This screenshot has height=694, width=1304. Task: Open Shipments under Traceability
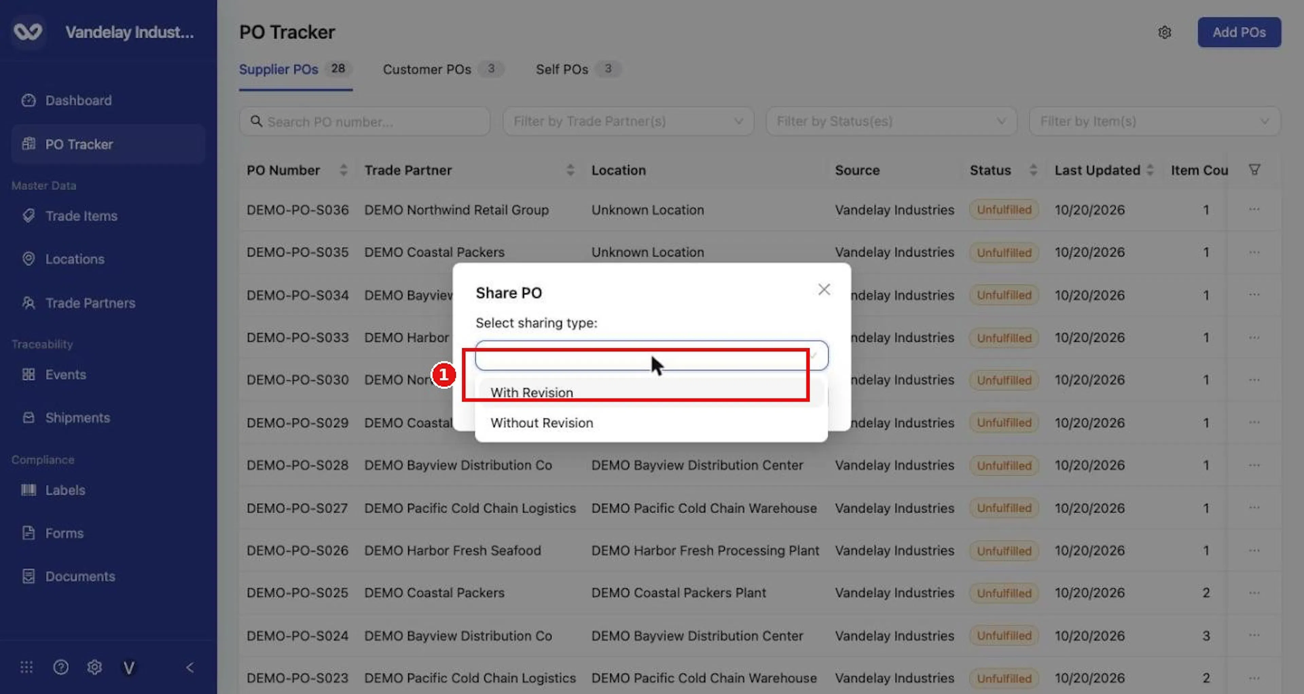(x=77, y=418)
